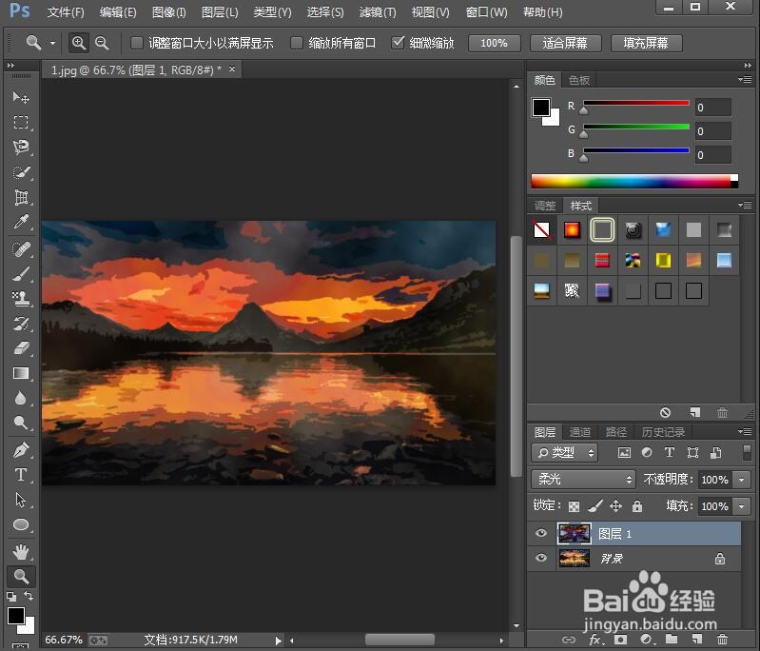Expand the collapsed toolbox arrows
760x651 pixels.
click(x=10, y=65)
